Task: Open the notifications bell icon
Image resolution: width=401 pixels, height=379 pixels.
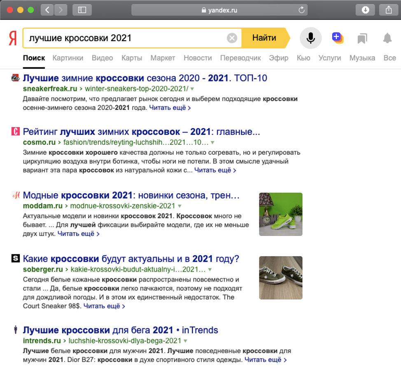Action: [x=387, y=38]
